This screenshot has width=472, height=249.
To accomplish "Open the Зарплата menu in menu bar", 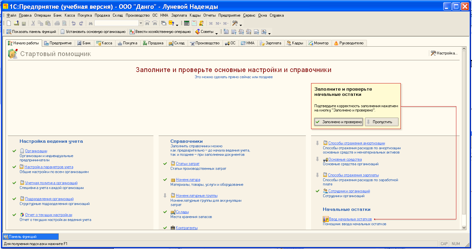I will coord(179,15).
